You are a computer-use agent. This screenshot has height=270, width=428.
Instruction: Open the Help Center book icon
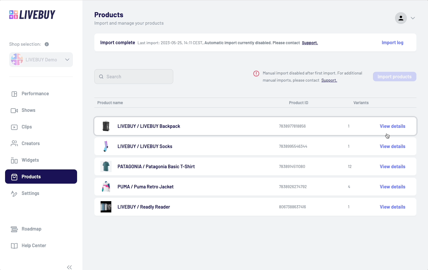(14, 245)
